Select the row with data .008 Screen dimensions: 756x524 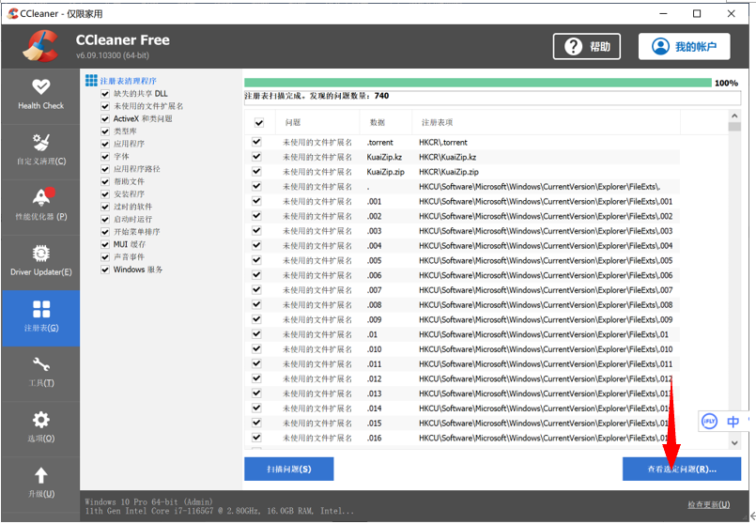[462, 304]
